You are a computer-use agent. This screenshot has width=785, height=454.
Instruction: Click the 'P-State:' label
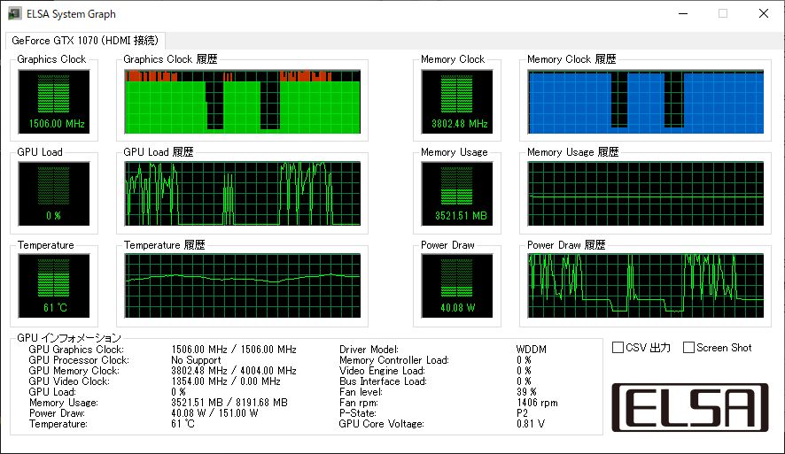tap(358, 413)
